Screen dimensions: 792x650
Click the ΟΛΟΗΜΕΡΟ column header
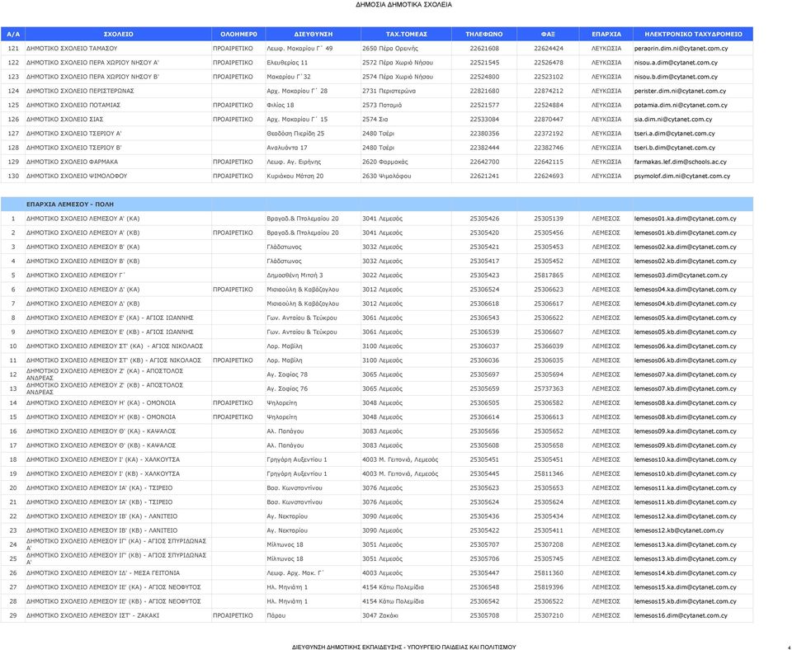[238, 35]
